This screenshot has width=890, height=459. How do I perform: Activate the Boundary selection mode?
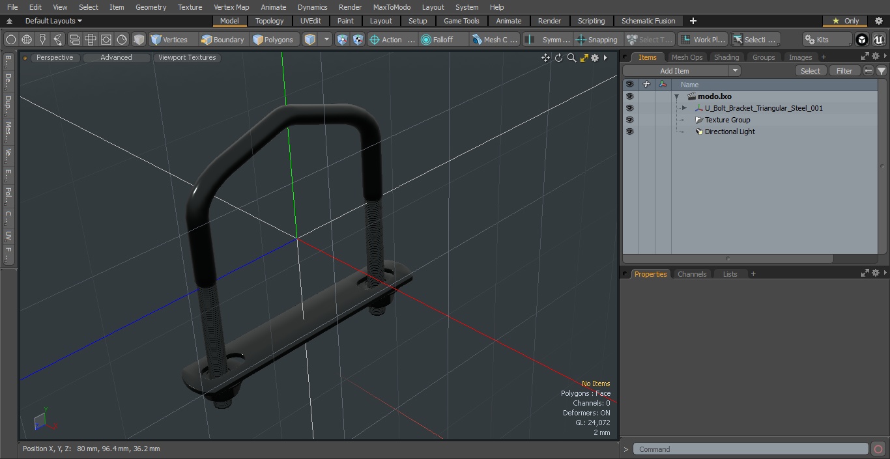click(223, 40)
